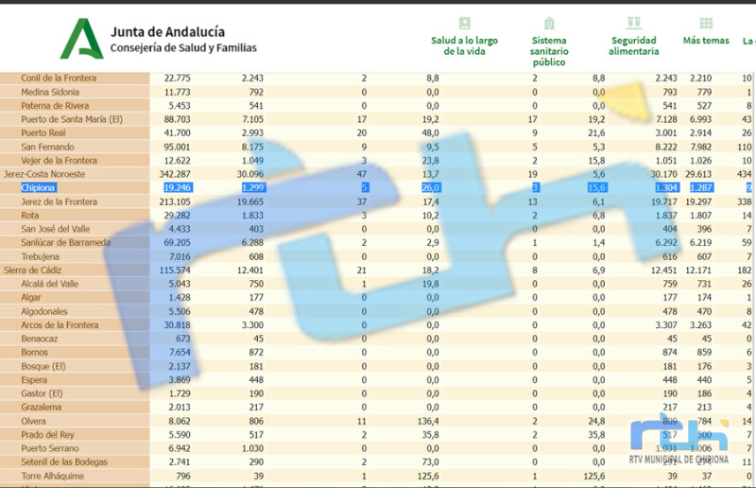The image size is (756, 488).
Task: Click the Más temas grid icon
Action: (x=706, y=23)
